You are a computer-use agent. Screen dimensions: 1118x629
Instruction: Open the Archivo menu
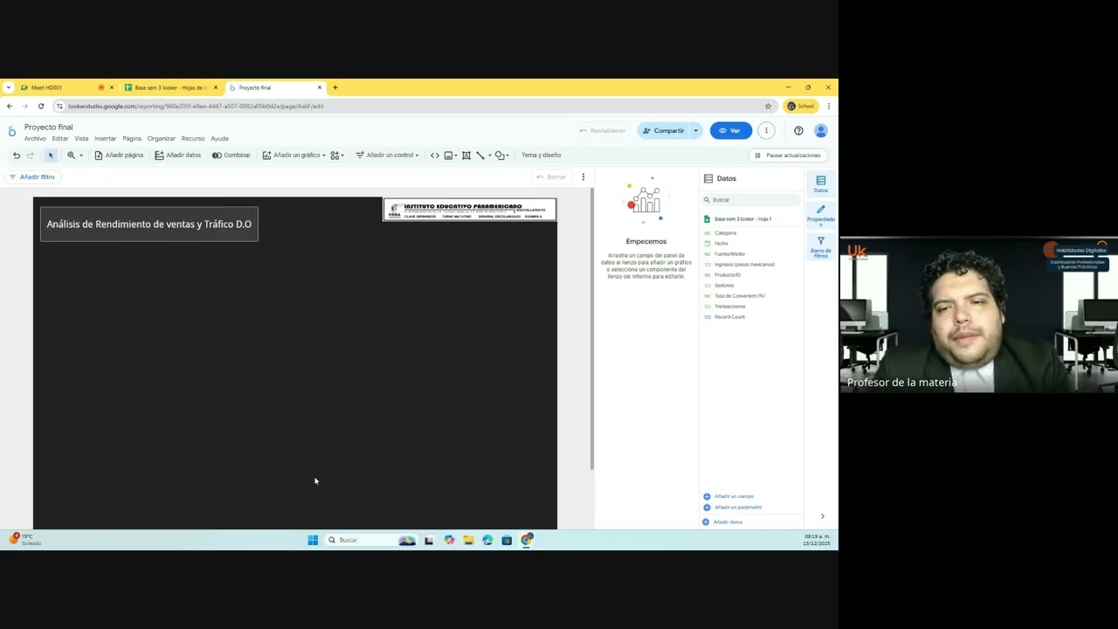pyautogui.click(x=35, y=139)
